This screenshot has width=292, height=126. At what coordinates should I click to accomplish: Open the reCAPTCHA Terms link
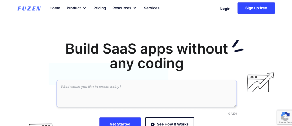pyautogui.click(x=289, y=122)
